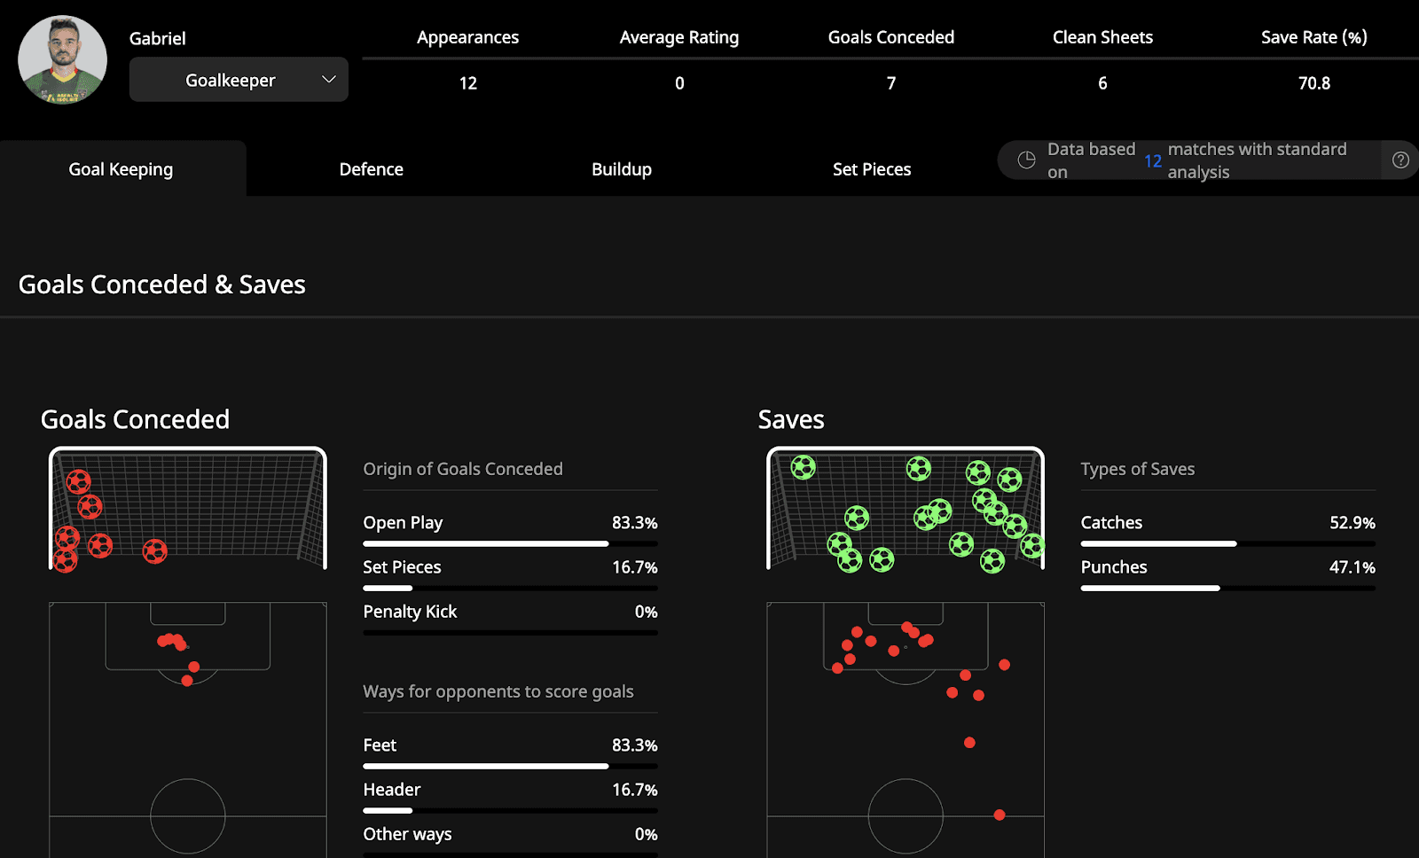Click the blue 12 matches link
Image resolution: width=1419 pixels, height=858 pixels.
(1152, 160)
